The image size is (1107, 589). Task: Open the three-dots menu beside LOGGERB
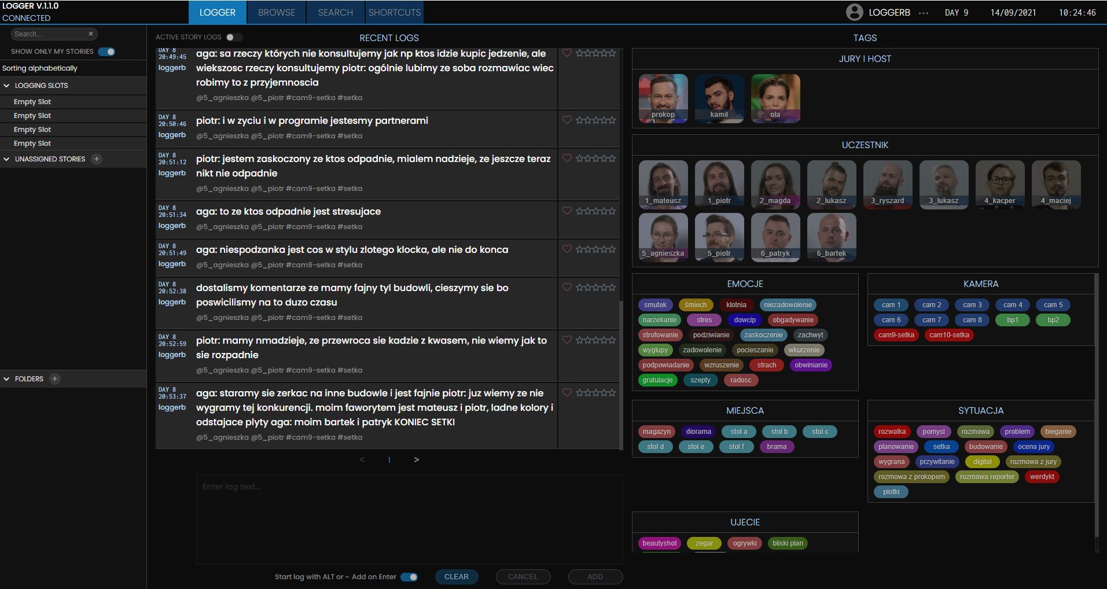(924, 13)
